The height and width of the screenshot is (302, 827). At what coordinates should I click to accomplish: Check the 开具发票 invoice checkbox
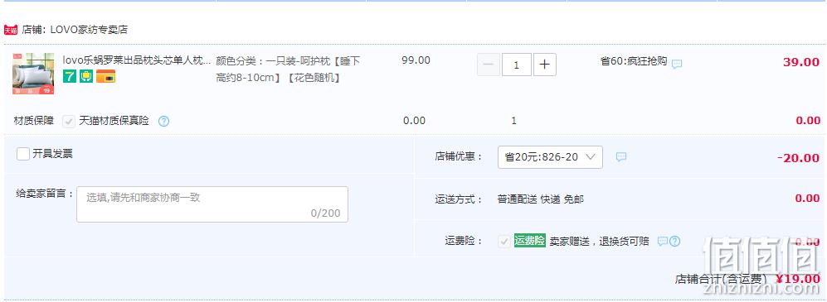[22, 154]
